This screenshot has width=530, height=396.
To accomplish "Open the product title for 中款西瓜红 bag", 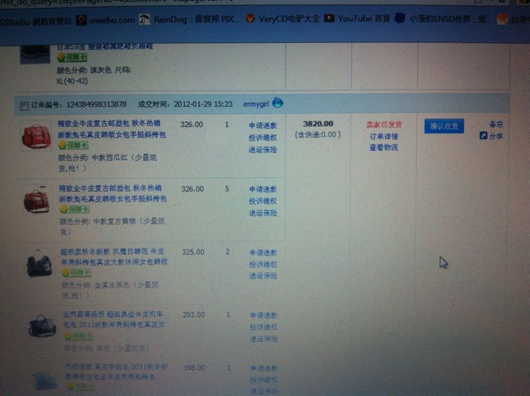I will [x=111, y=129].
